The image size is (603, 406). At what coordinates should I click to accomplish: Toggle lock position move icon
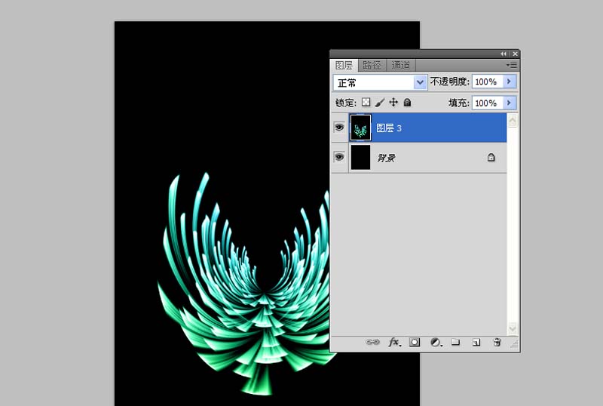pos(393,102)
